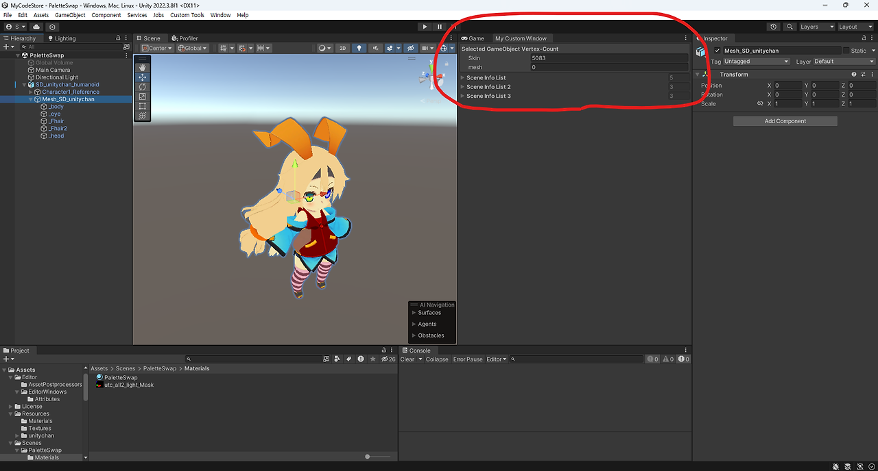Select the Rect tool in Scene overlay
This screenshot has height=471, width=878.
[143, 106]
